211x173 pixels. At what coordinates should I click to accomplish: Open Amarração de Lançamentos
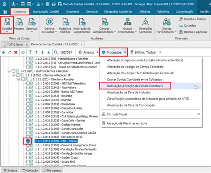82,25
